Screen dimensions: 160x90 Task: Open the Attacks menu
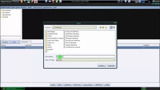coord(23,7)
